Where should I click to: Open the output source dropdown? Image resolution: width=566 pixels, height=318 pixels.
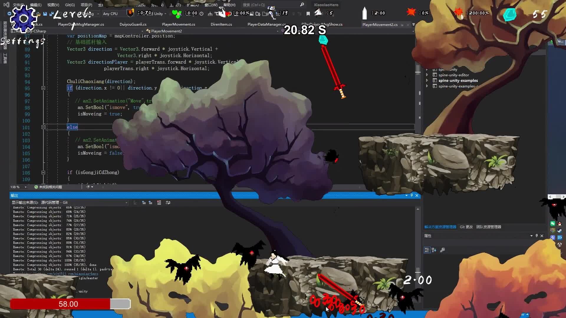click(x=126, y=203)
